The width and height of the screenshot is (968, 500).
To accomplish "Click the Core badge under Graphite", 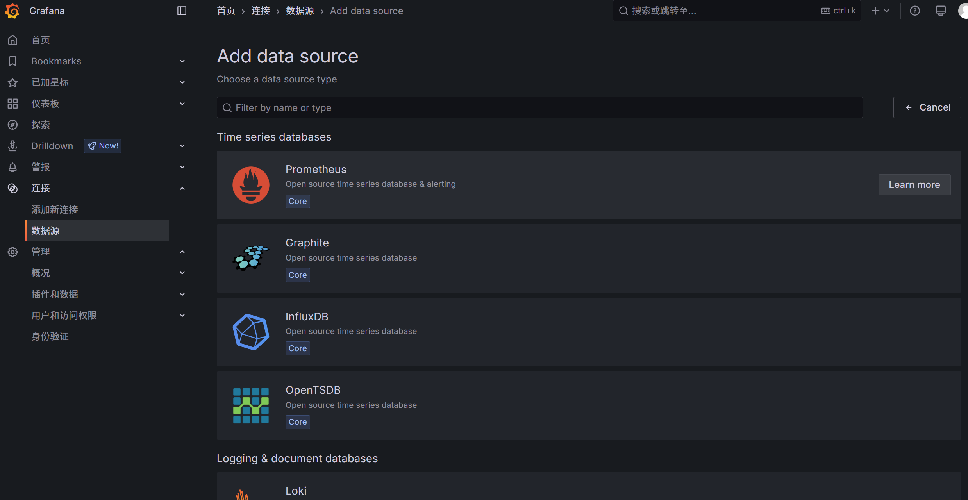I will point(298,275).
